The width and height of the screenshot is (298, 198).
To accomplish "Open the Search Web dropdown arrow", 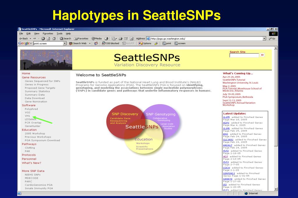I will tap(90, 44).
